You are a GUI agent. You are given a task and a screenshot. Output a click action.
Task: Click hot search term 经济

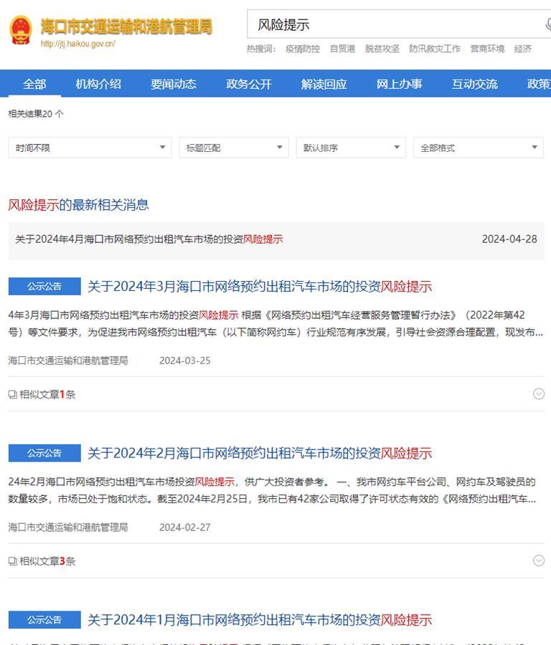[x=523, y=49]
